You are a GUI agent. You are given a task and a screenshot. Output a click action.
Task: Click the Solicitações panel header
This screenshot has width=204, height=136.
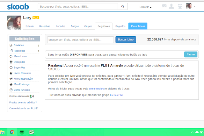tap(25, 39)
